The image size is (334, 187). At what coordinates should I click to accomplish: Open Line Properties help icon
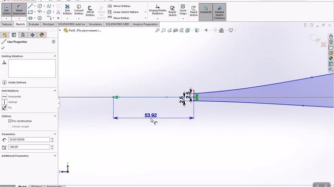pos(53,42)
